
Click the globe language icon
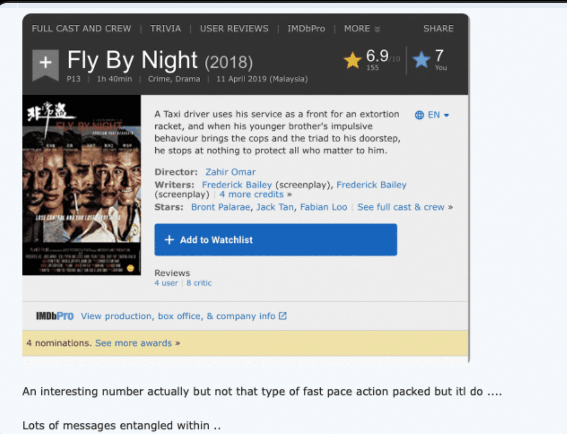[419, 115]
